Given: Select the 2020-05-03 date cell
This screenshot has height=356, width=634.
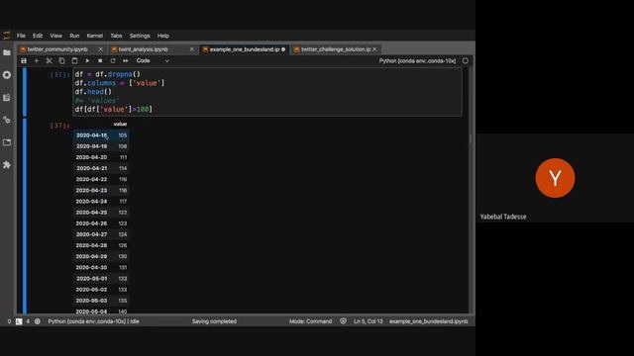Looking at the screenshot, I should (x=91, y=301).
